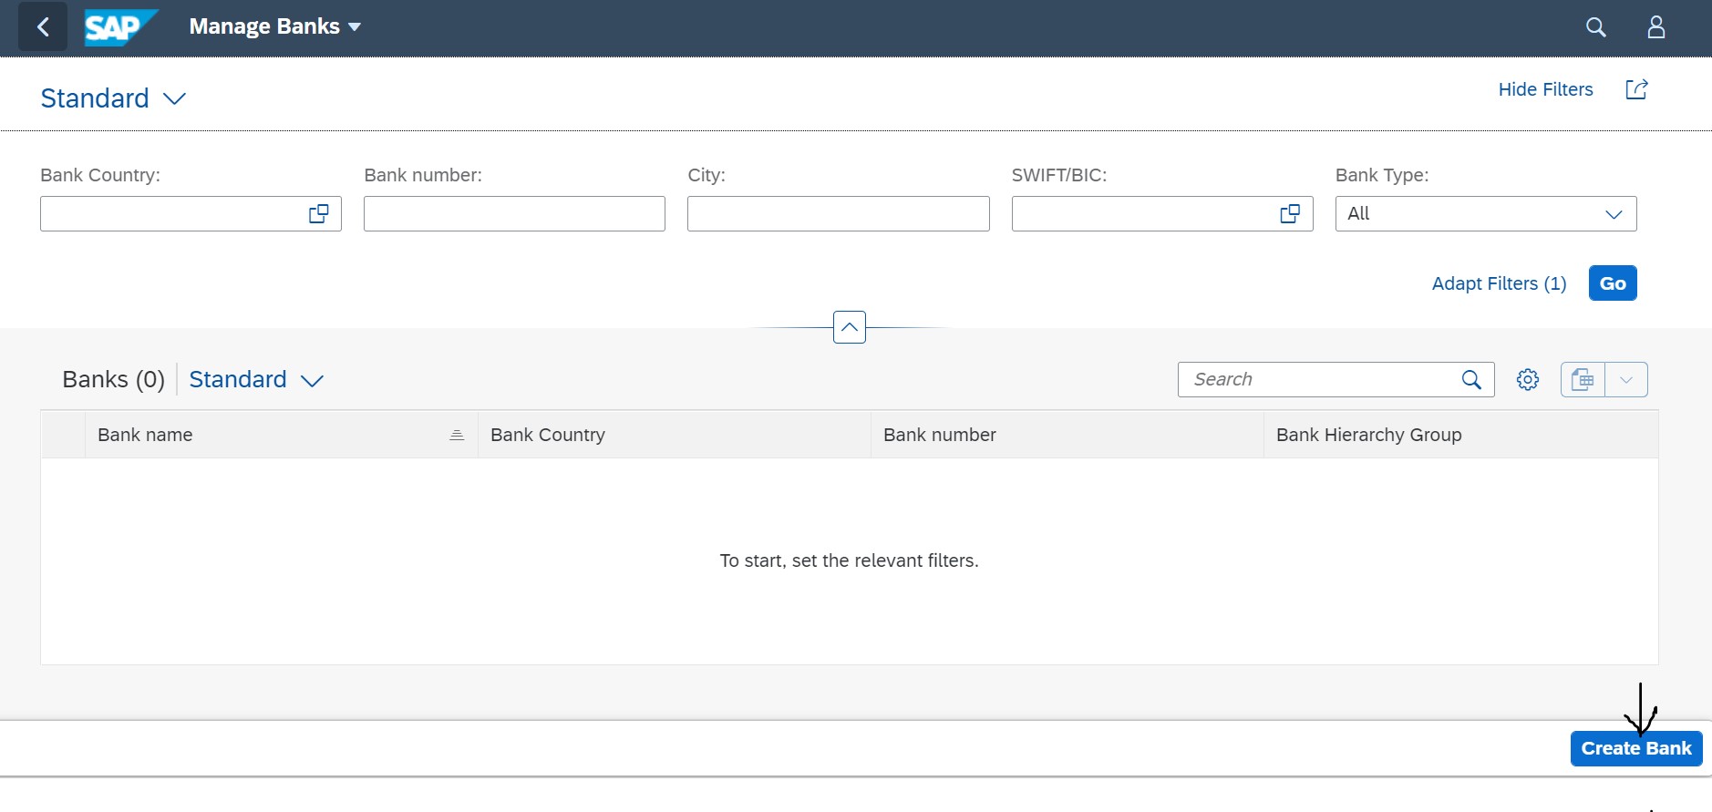Open the Manage Banks title menu
The image size is (1712, 812).
coord(274,27)
